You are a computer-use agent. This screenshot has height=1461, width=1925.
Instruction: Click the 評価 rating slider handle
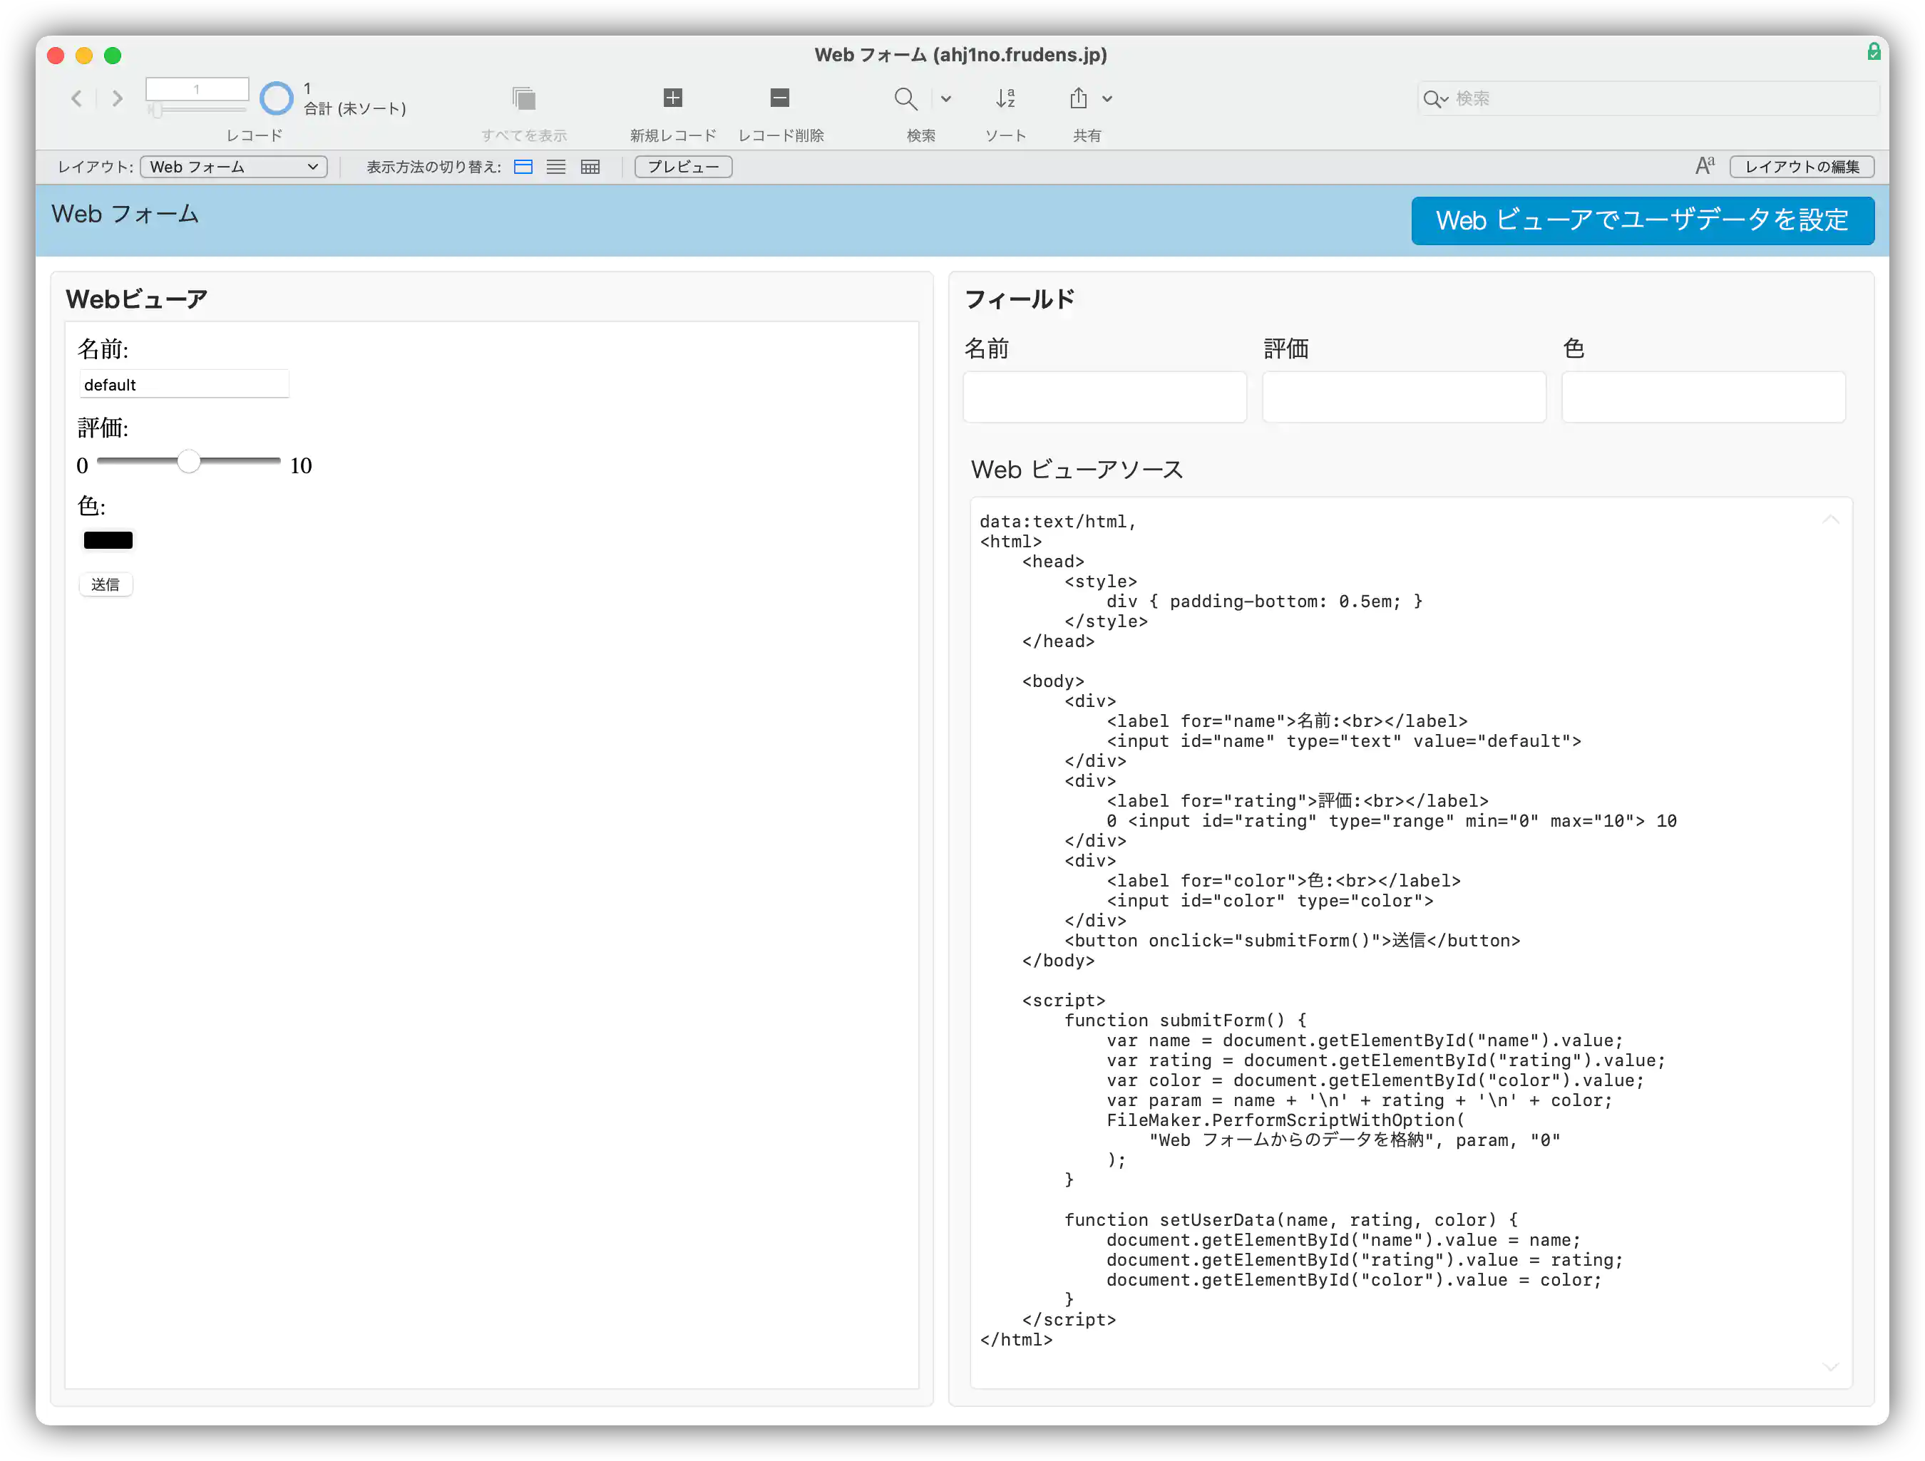pos(189,461)
